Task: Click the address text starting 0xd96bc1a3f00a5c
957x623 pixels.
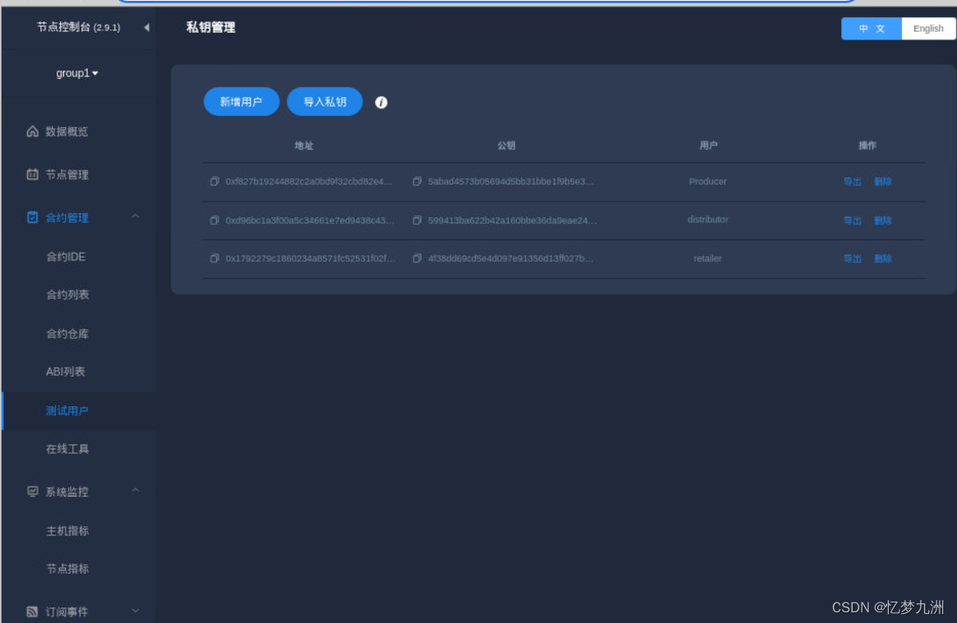Action: [310, 221]
